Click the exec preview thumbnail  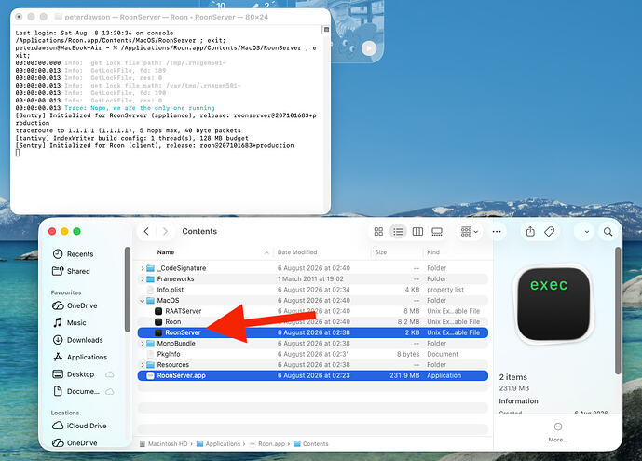pyautogui.click(x=553, y=305)
